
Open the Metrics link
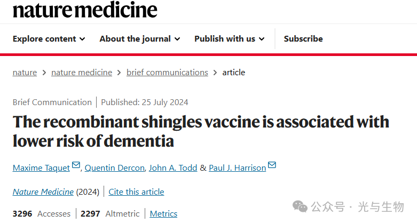[x=163, y=213]
